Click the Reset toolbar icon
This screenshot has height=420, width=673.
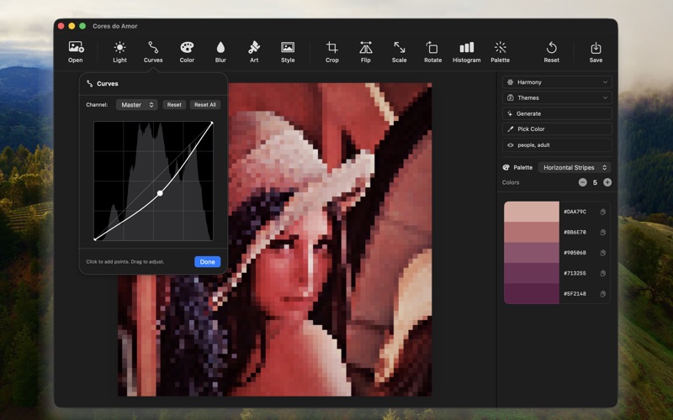[x=552, y=52]
